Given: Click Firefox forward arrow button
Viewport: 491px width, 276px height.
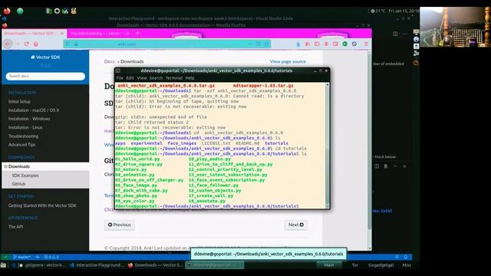Looking at the screenshot, I should coord(18,44).
